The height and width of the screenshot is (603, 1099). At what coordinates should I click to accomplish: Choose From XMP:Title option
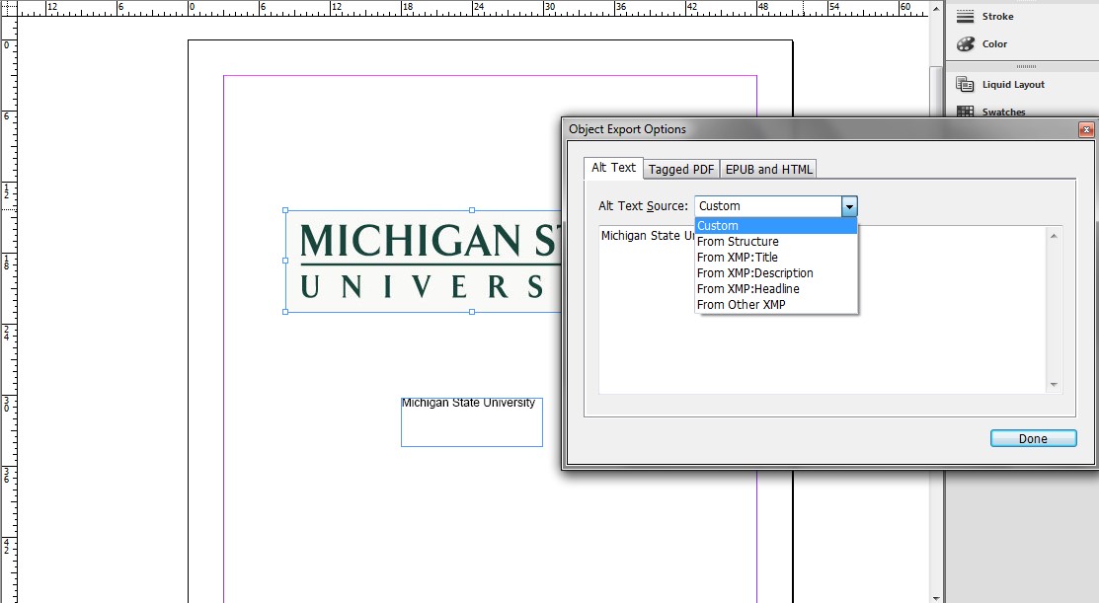tap(776, 257)
